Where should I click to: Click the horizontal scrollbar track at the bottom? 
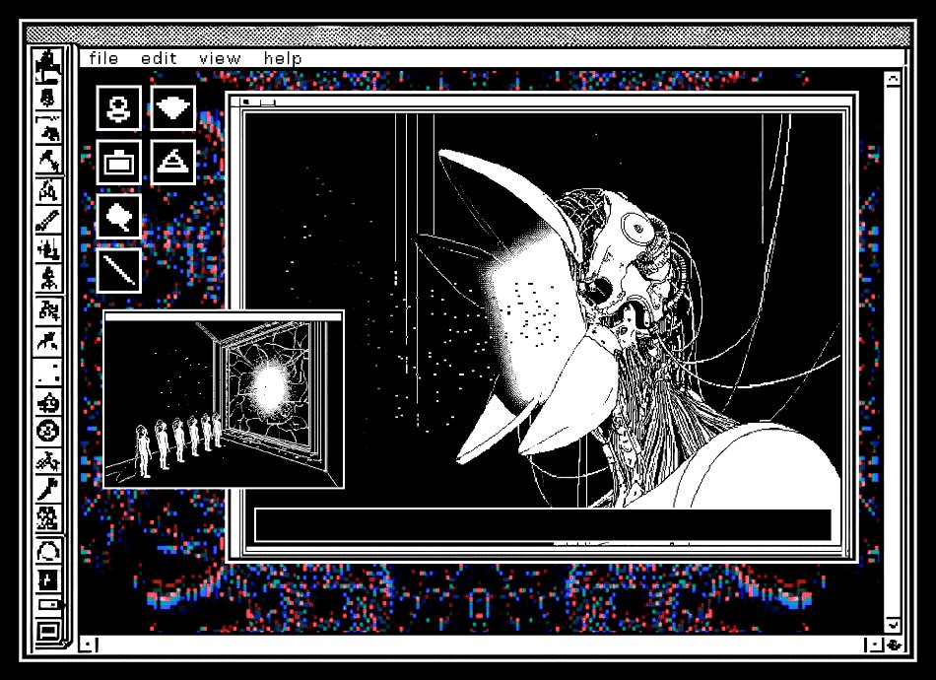pos(482,645)
